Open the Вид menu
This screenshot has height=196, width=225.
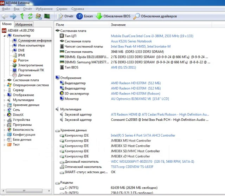coord(17,9)
